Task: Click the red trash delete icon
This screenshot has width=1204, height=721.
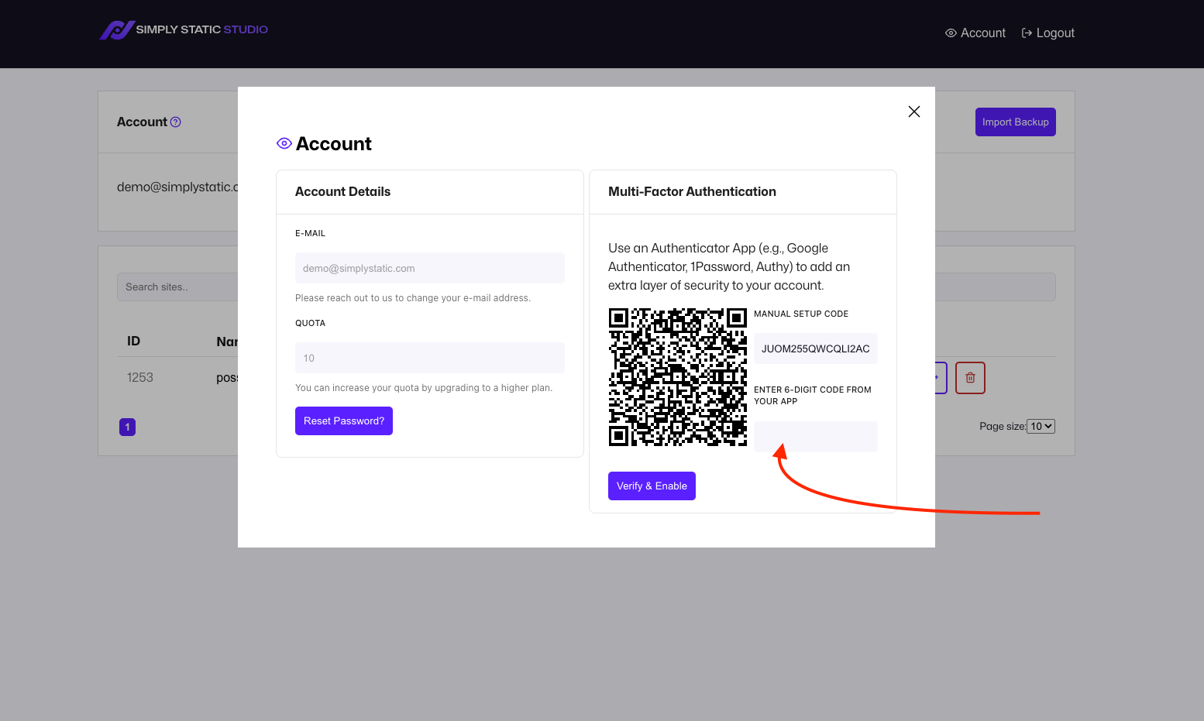Action: [x=970, y=378]
